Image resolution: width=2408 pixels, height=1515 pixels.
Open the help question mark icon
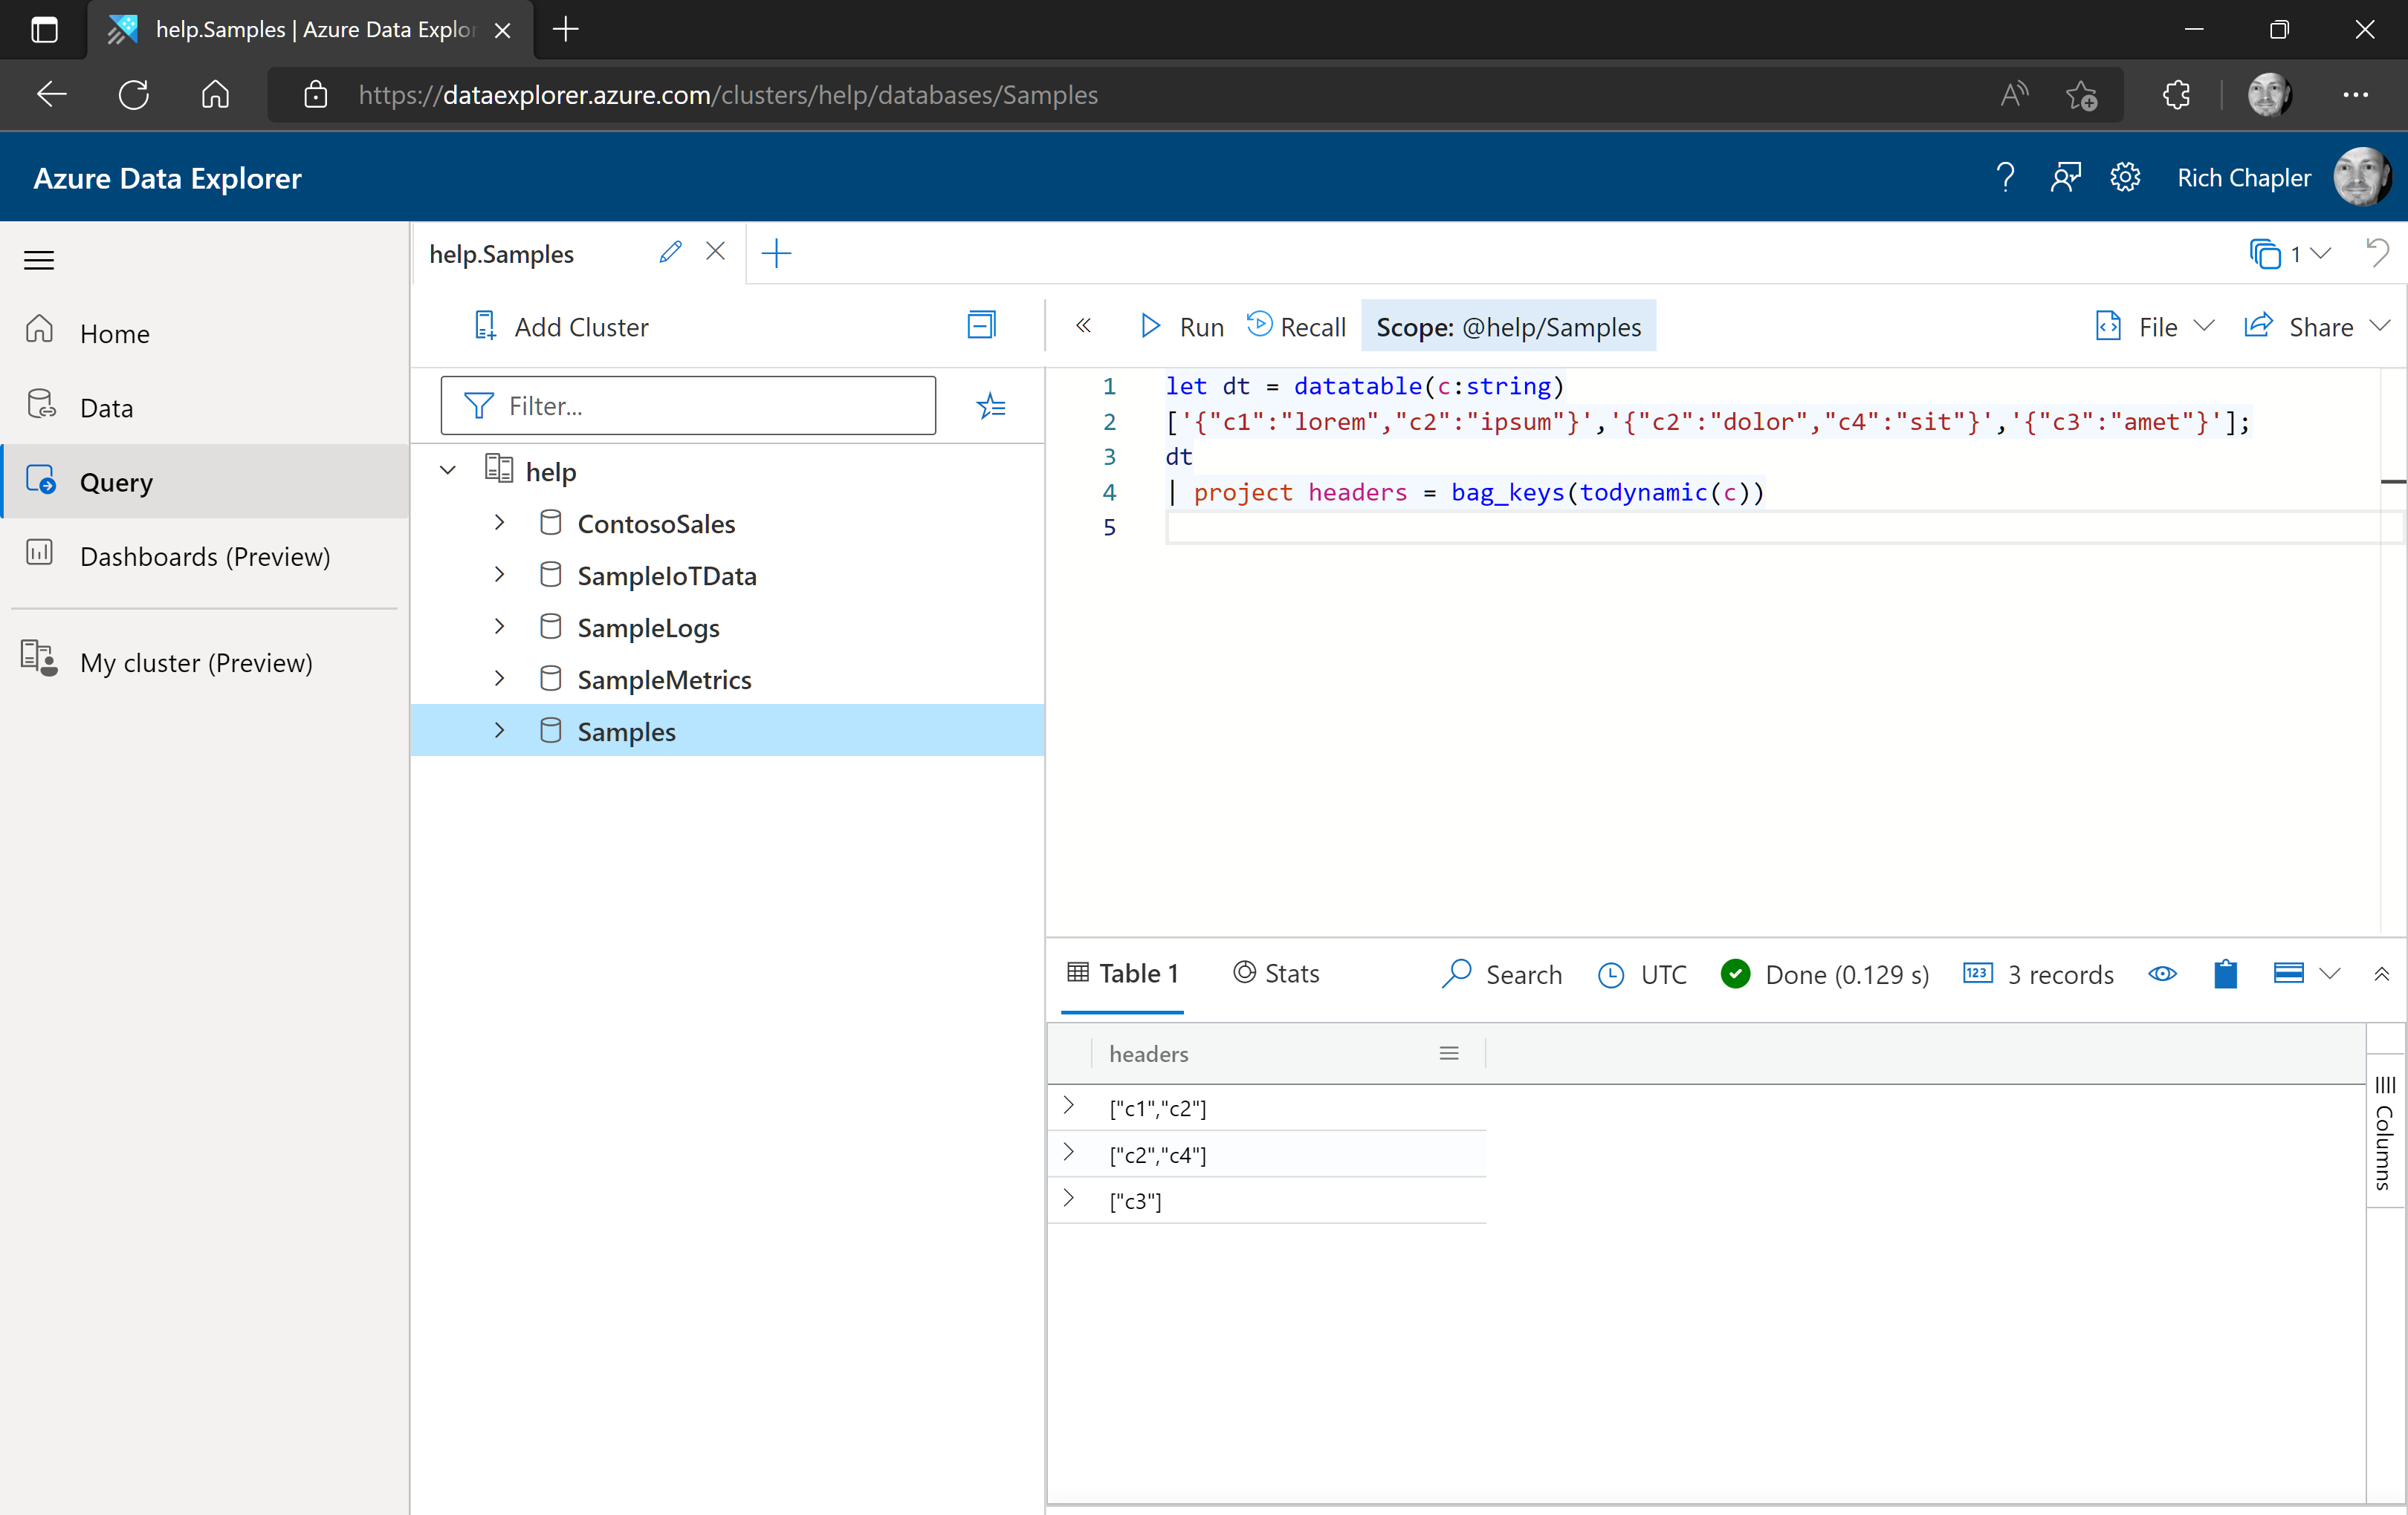tap(2005, 177)
